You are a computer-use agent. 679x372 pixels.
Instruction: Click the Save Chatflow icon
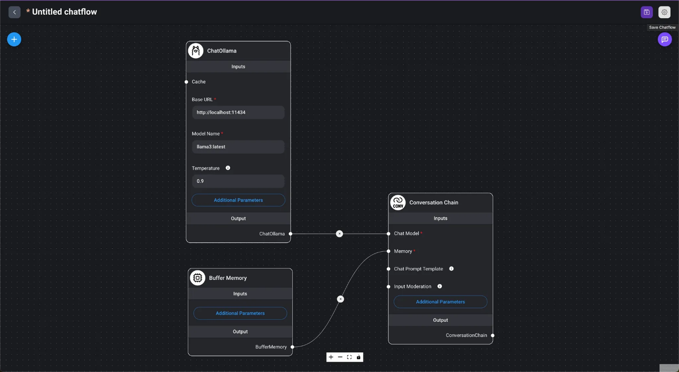click(x=646, y=12)
